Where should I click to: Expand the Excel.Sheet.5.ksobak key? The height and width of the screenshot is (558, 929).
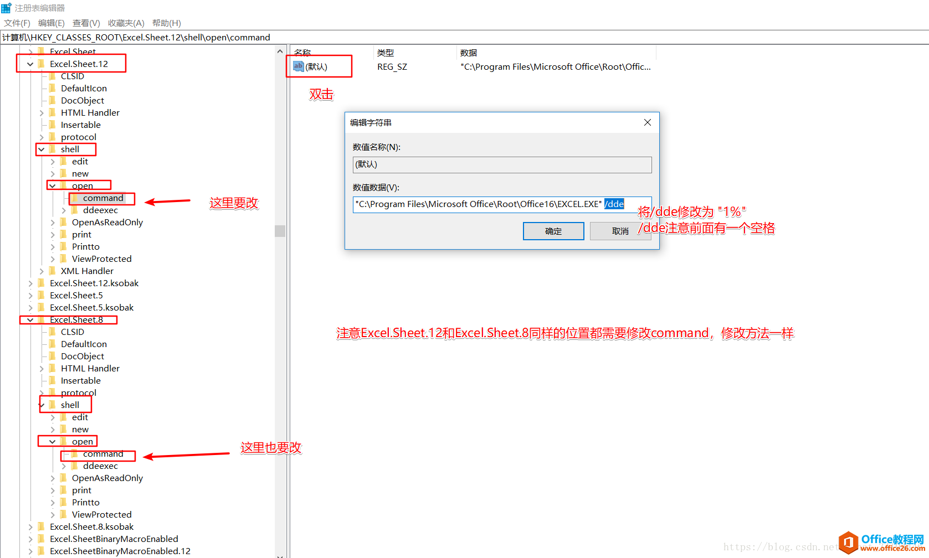coord(30,308)
